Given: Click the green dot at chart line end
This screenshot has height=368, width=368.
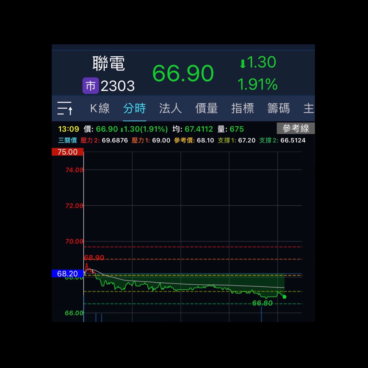Looking at the screenshot, I should (284, 297).
